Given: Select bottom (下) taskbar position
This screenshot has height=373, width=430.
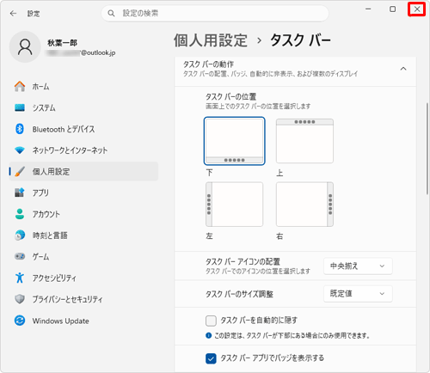Looking at the screenshot, I should pyautogui.click(x=234, y=141).
